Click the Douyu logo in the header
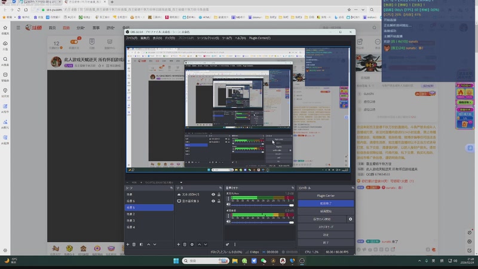Viewport: 478px width, 269px height. [33, 27]
